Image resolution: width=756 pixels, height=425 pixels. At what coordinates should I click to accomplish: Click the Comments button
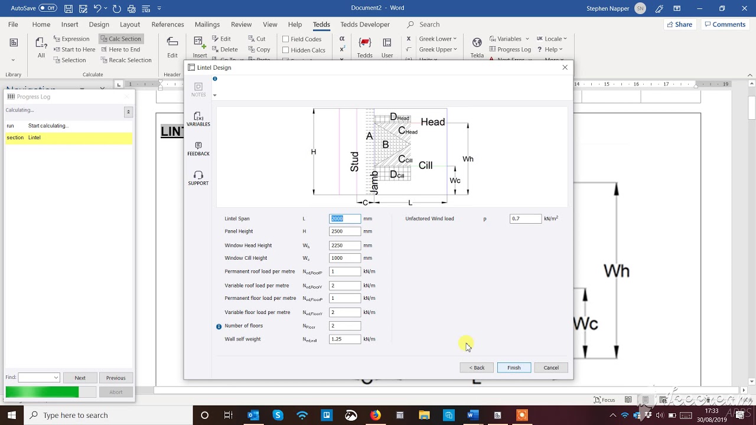click(725, 24)
